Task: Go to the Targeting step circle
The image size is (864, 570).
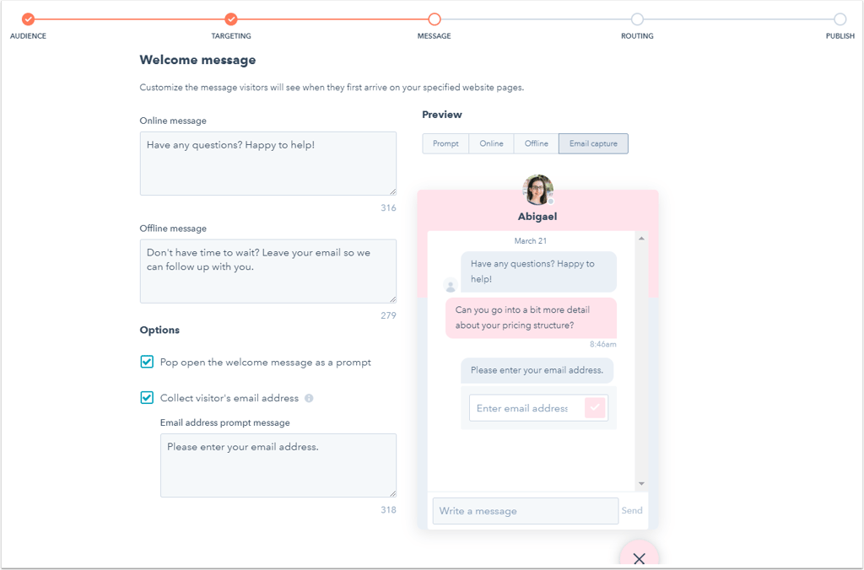Action: pos(231,19)
